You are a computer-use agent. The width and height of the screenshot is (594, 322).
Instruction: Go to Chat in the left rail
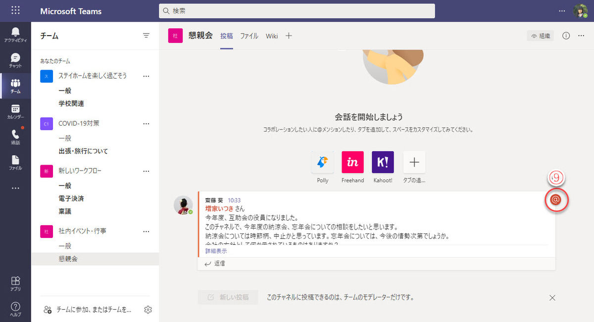pos(15,61)
